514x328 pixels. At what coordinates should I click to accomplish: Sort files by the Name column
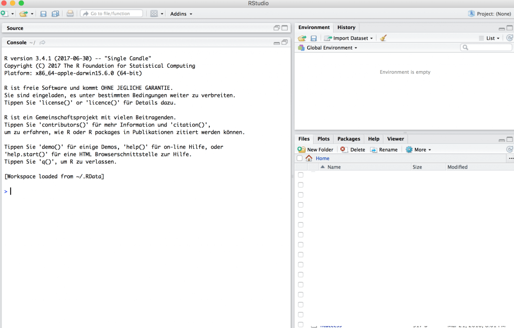364,167
